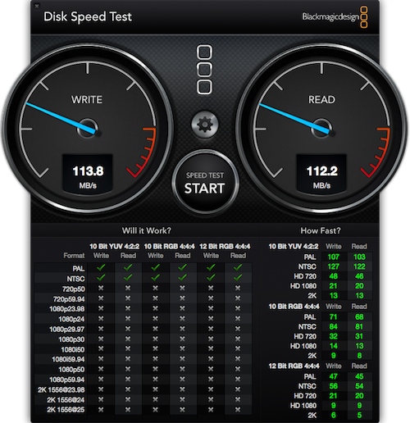Click the 720p50 format label
Screen dimensions: 410x423
tap(73, 289)
